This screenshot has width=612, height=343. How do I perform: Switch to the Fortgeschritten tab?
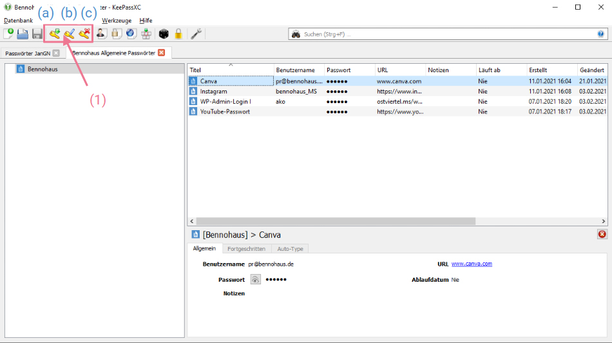pyautogui.click(x=246, y=248)
